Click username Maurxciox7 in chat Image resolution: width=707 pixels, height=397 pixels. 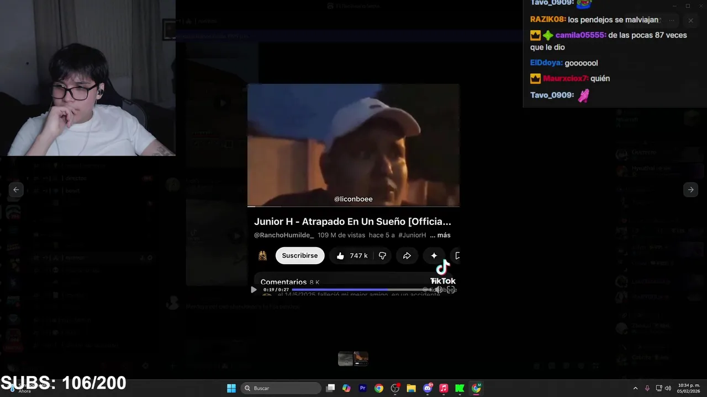[566, 78]
